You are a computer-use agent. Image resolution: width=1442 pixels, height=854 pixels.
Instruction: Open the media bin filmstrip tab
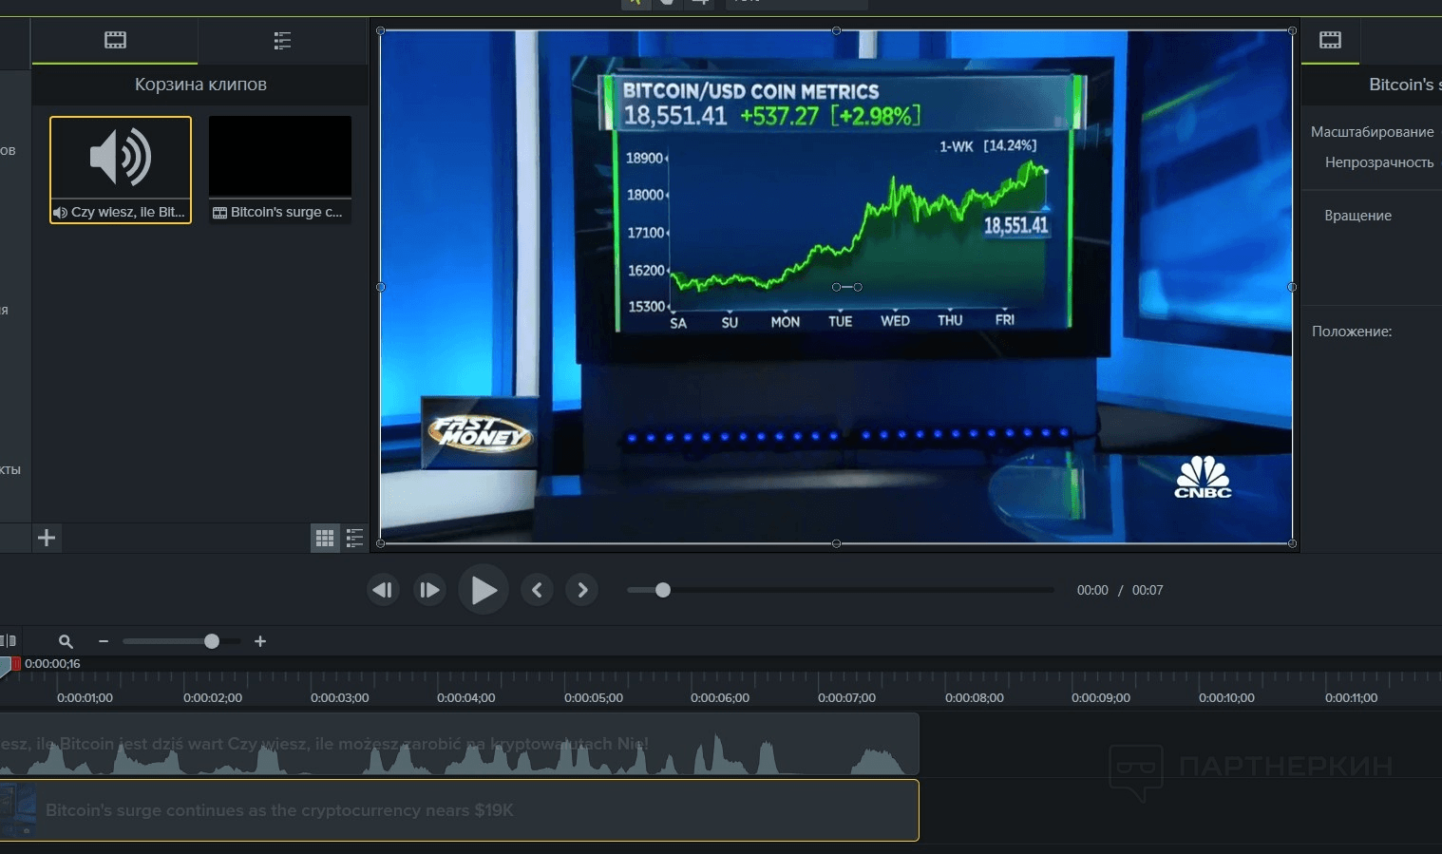[x=115, y=40]
